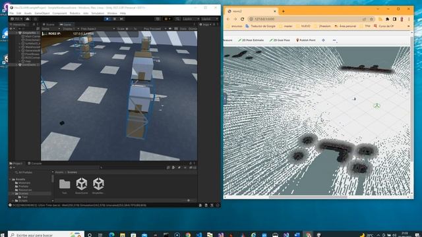
Task: Open Unity File menu
Action: tap(12, 13)
